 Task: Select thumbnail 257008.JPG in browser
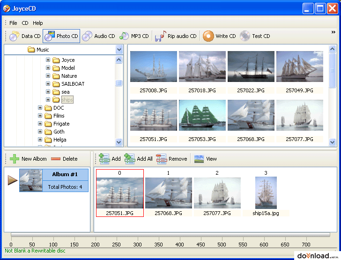(x=154, y=67)
